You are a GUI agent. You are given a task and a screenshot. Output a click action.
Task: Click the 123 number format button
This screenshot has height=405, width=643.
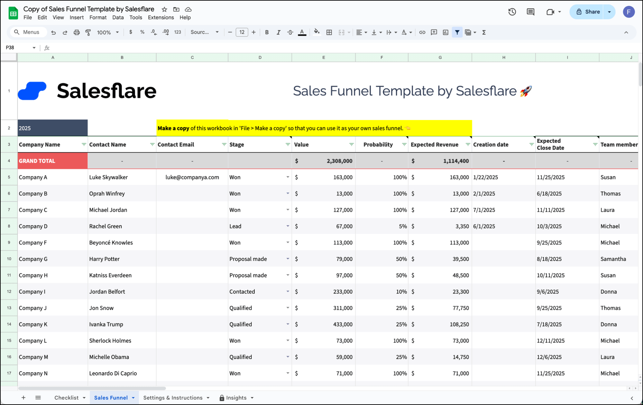178,32
